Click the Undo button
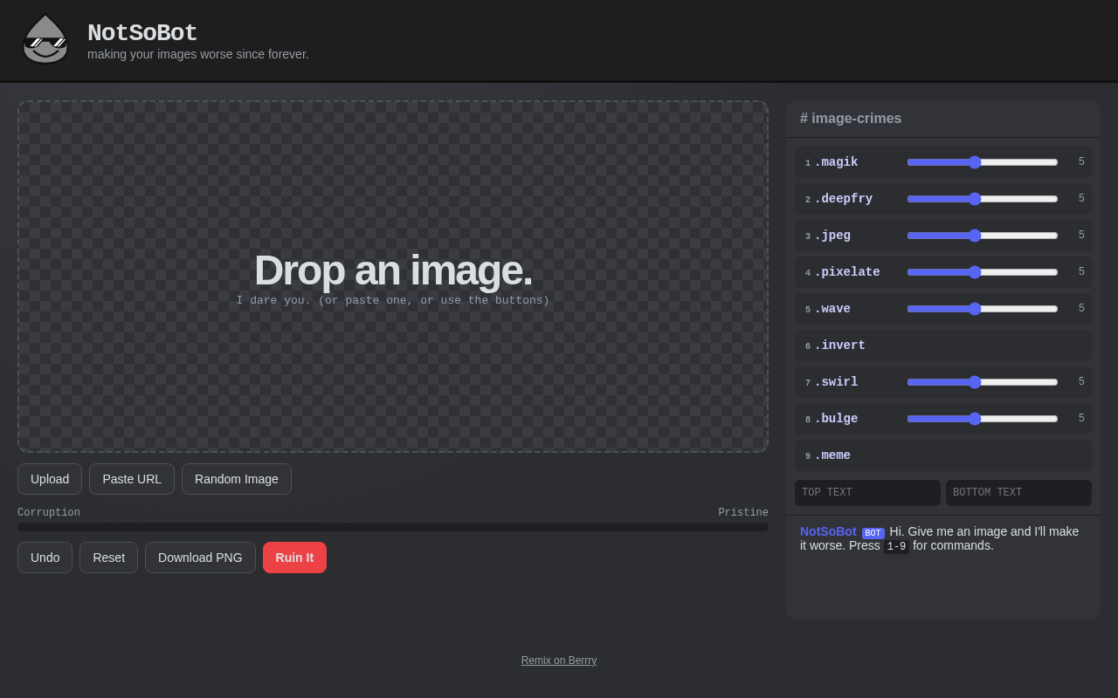The height and width of the screenshot is (698, 1118). tap(45, 558)
